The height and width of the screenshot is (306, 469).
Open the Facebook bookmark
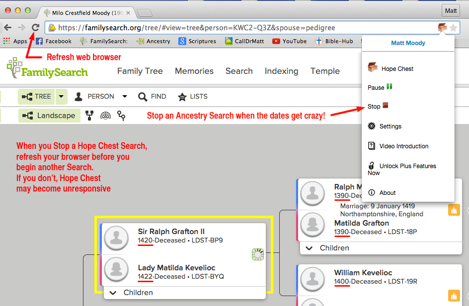tap(54, 41)
